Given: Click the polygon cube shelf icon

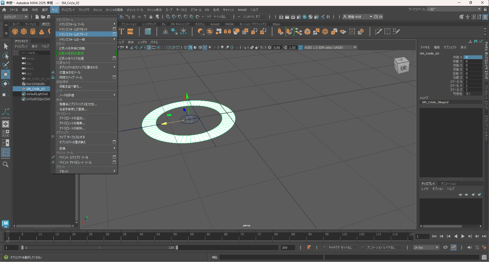Looking at the screenshot, I should coord(24,32).
